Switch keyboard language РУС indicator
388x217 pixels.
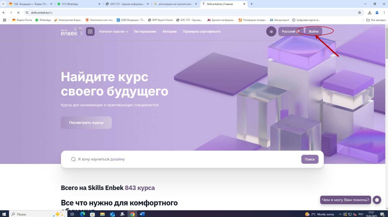(361, 214)
